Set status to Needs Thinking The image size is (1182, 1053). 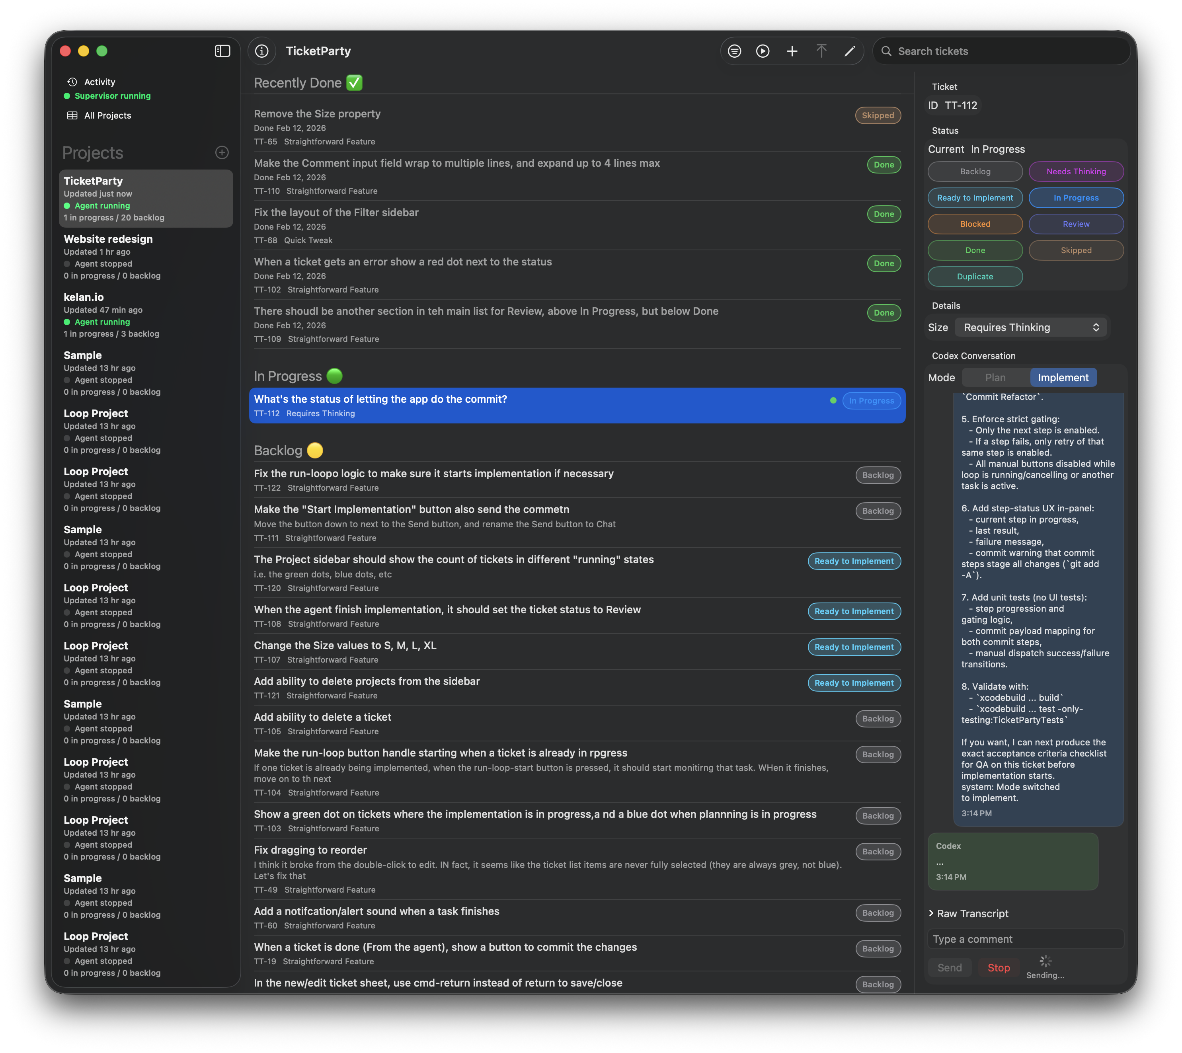(x=1076, y=171)
